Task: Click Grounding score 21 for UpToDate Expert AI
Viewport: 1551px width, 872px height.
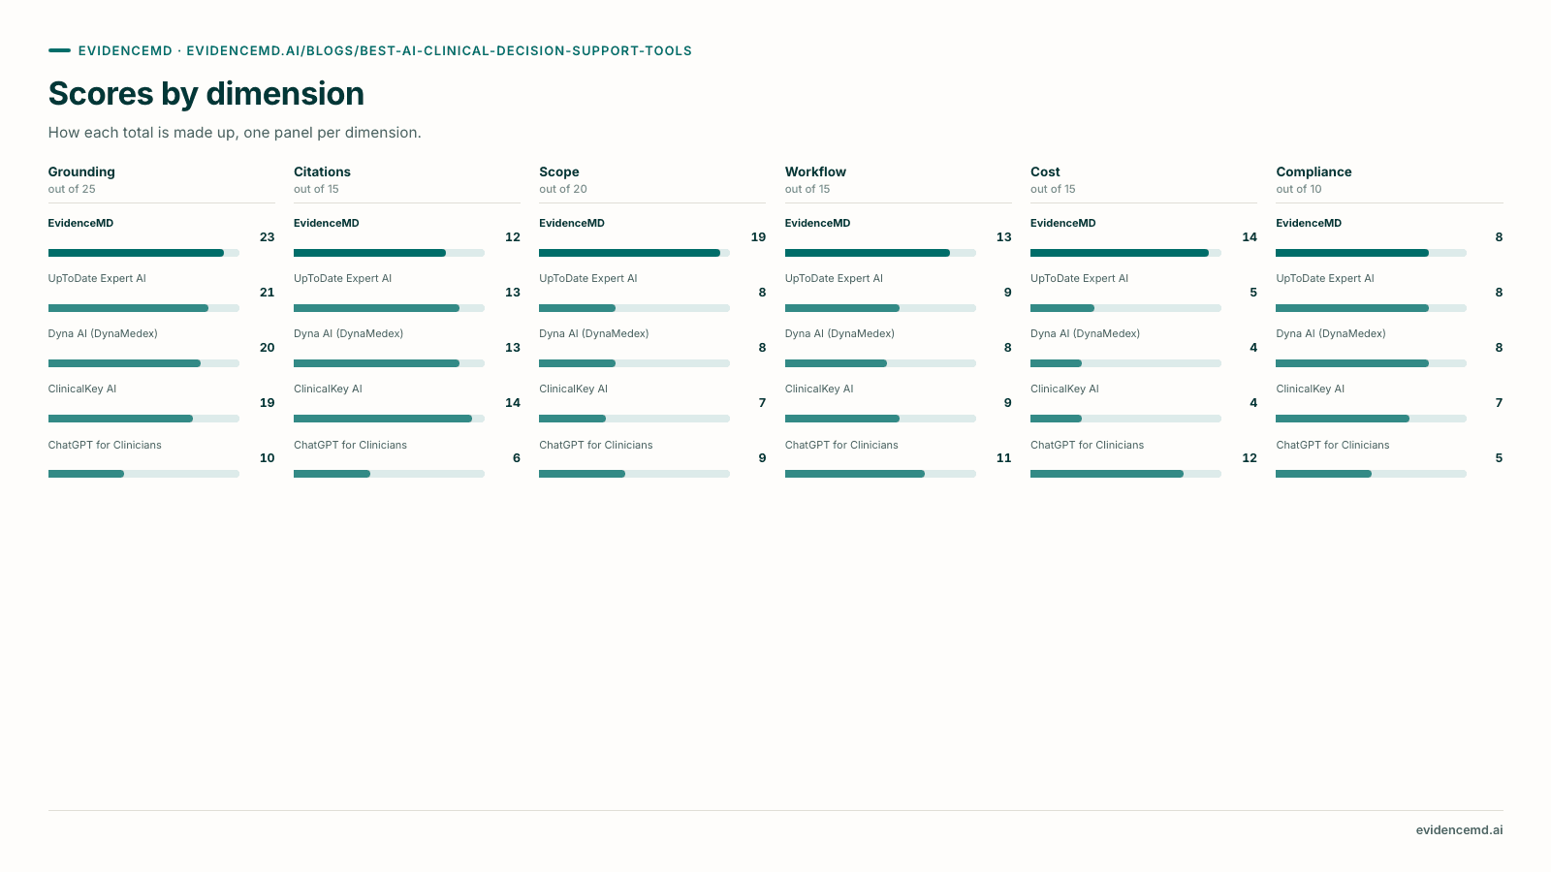Action: 267,293
